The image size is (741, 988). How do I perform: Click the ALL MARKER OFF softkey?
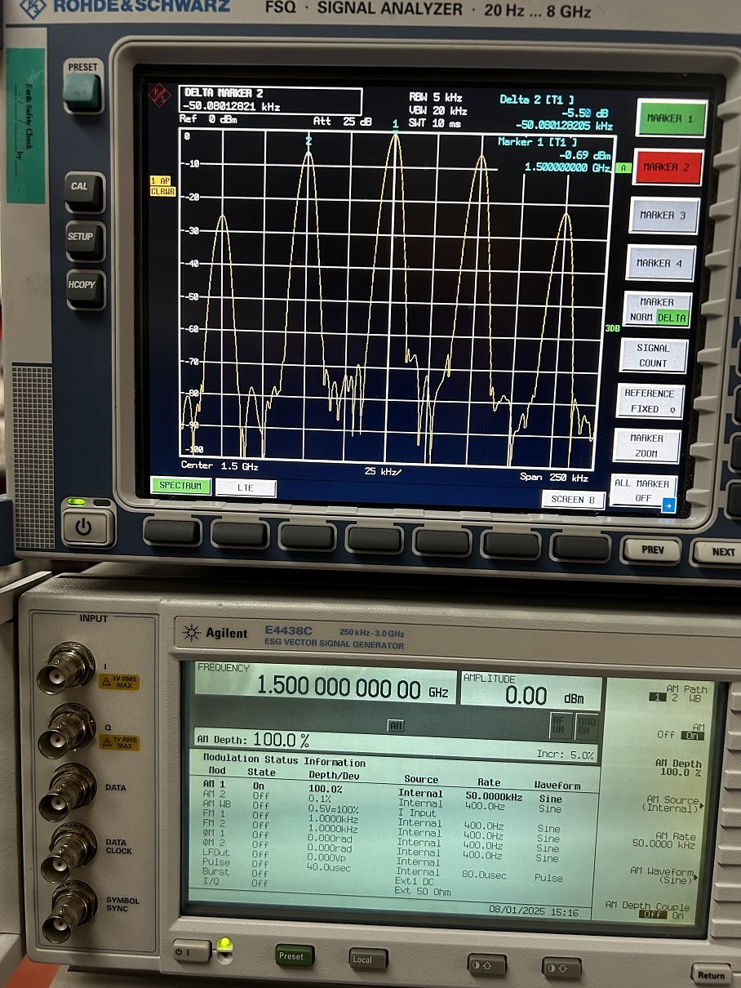(643, 490)
